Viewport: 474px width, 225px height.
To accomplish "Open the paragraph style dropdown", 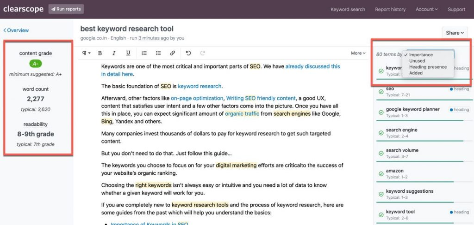I will pos(86,53).
